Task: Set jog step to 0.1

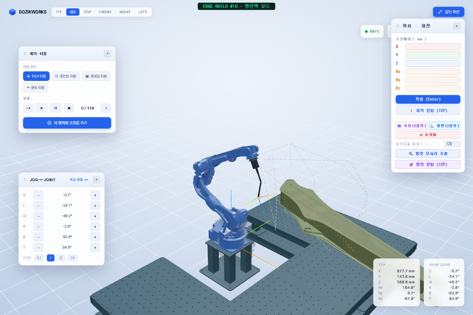Action: (39, 258)
